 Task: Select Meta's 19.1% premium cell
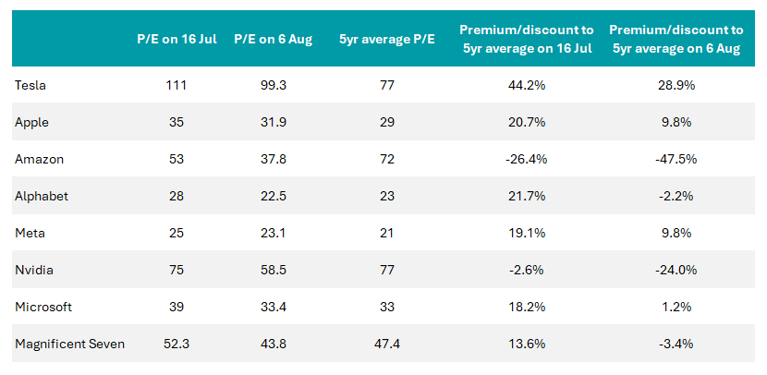point(525,233)
